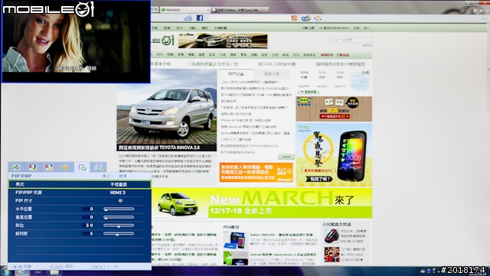Click the 三指操控 headline link
The image size is (490, 276).
point(213,64)
